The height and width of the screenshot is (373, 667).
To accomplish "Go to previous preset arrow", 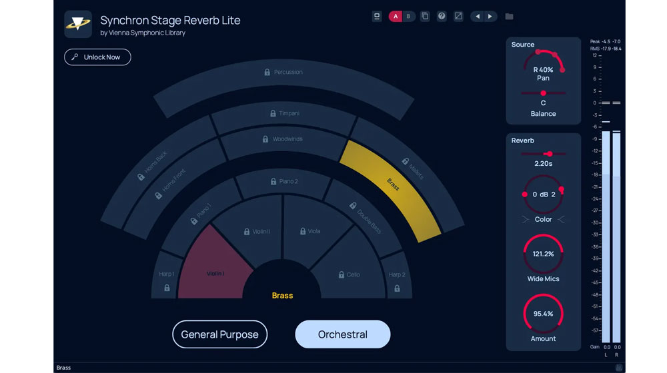I will [x=478, y=16].
